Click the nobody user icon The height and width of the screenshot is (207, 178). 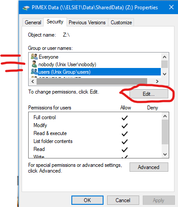pyautogui.click(x=34, y=64)
